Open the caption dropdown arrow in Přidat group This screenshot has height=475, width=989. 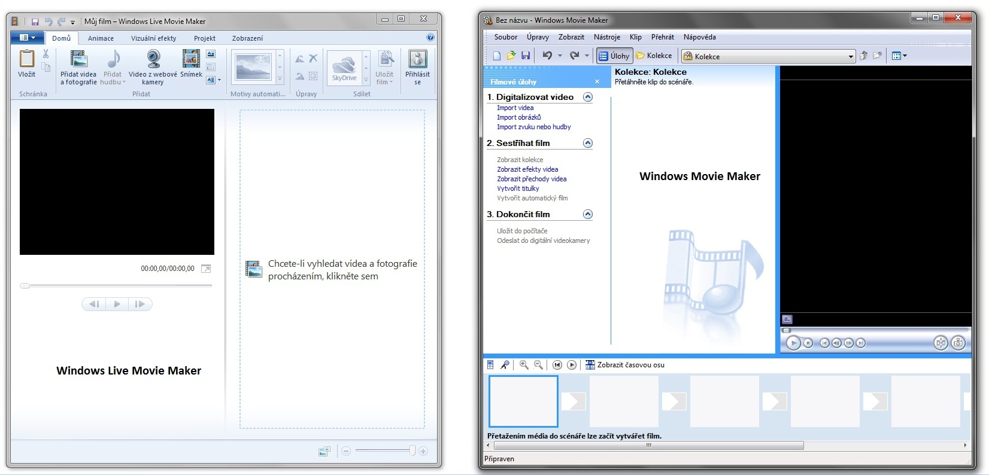(x=219, y=80)
